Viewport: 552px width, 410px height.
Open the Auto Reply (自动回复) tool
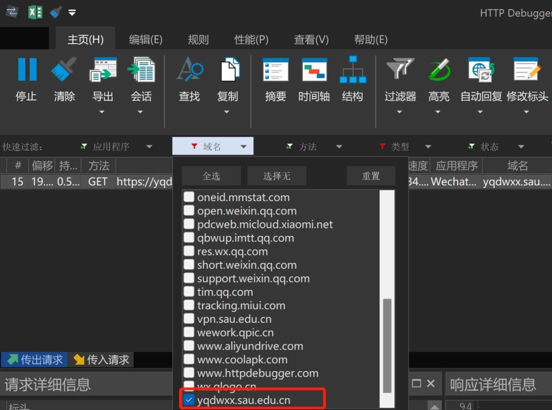[481, 70]
